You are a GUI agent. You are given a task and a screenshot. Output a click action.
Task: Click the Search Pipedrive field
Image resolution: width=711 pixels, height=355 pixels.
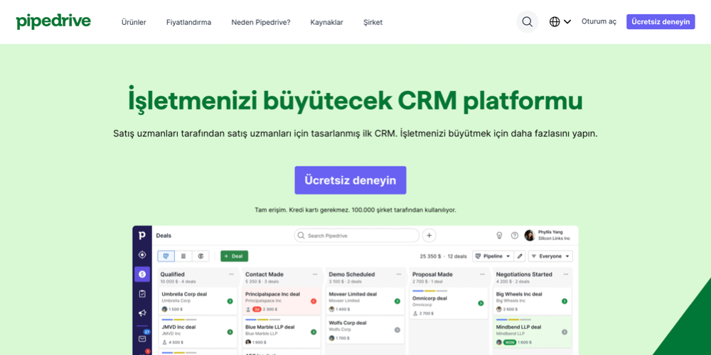click(x=357, y=236)
